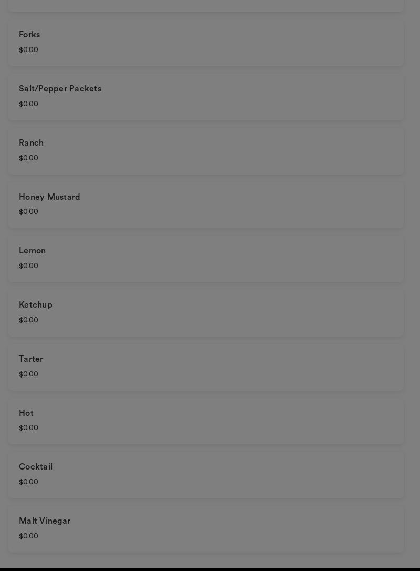Click the $0.00 price under Tarter
This screenshot has width=420, height=571.
point(29,374)
